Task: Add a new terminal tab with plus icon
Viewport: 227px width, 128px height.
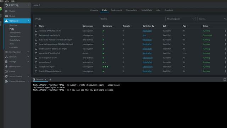Action: (50, 80)
